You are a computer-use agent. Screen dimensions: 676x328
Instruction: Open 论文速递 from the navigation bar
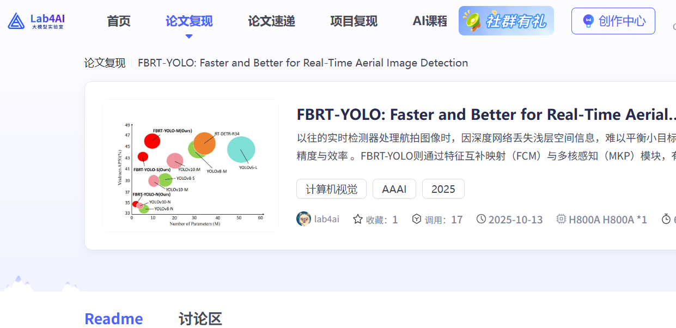click(271, 21)
